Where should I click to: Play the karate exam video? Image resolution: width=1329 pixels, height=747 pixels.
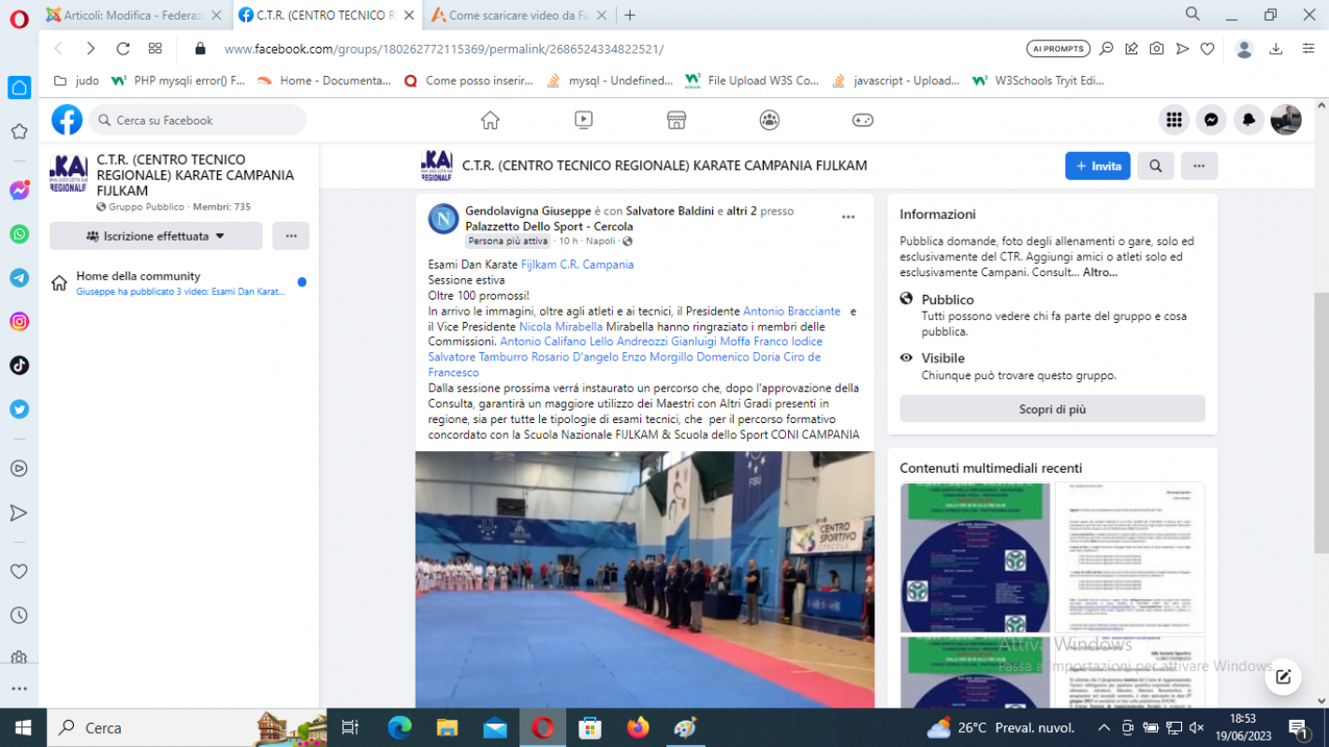point(645,579)
